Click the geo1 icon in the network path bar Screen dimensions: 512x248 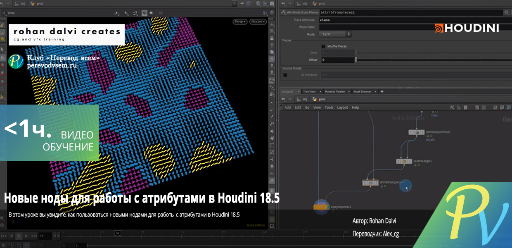(315, 99)
